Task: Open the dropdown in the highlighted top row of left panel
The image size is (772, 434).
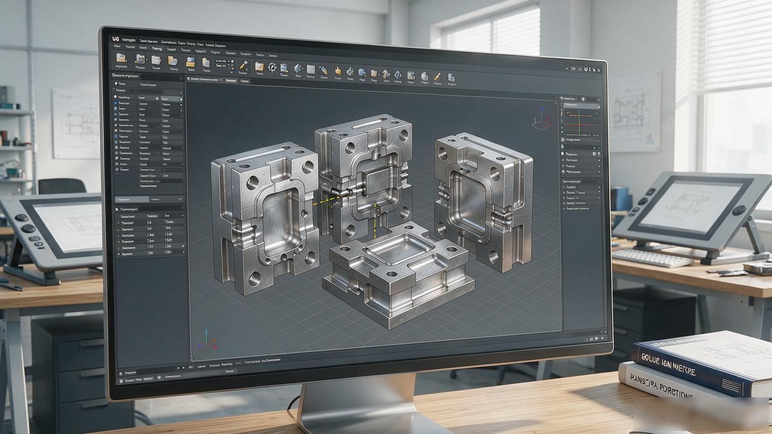Action: [180, 98]
